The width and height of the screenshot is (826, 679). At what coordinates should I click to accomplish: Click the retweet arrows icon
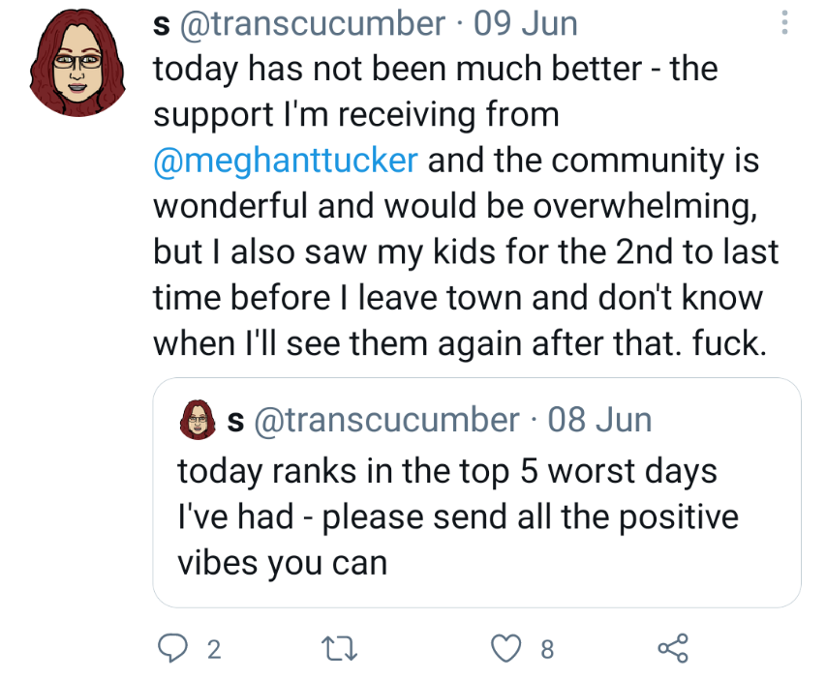(x=340, y=648)
